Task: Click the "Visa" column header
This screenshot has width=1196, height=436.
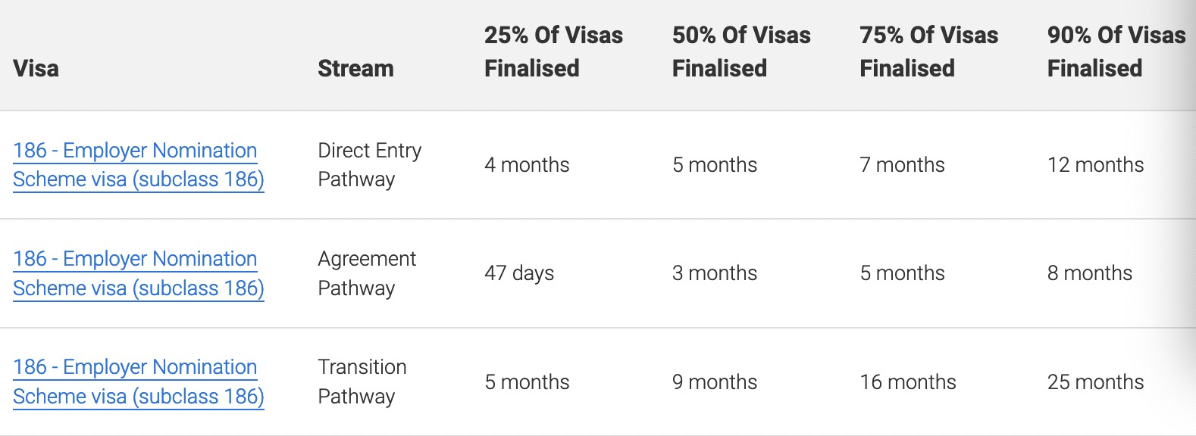Action: pyautogui.click(x=36, y=68)
